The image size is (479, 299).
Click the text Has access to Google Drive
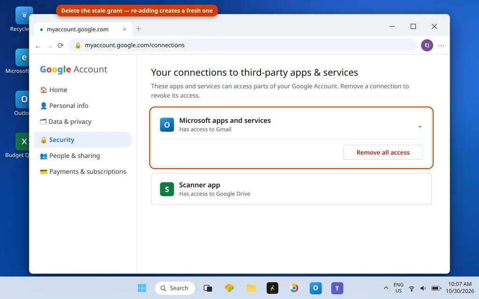click(x=214, y=194)
